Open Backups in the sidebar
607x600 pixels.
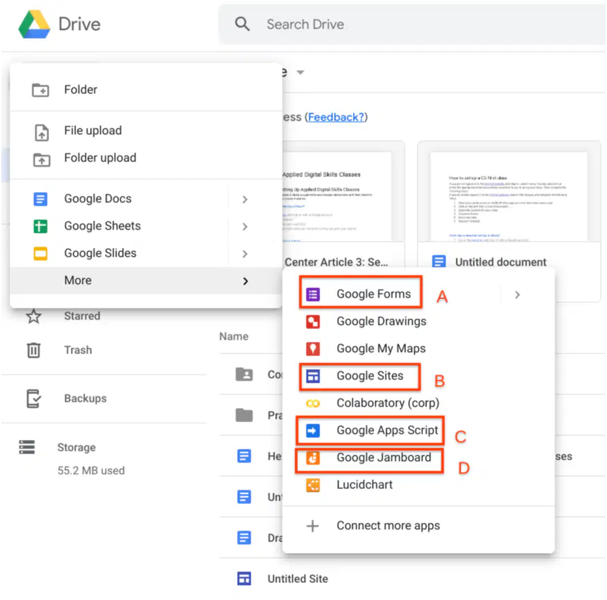[x=85, y=398]
